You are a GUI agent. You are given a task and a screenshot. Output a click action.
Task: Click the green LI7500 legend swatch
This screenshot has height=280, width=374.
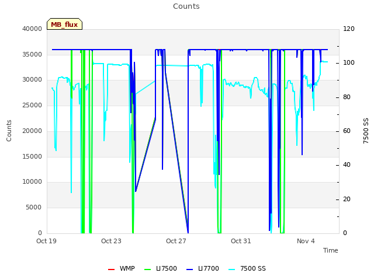148,269
